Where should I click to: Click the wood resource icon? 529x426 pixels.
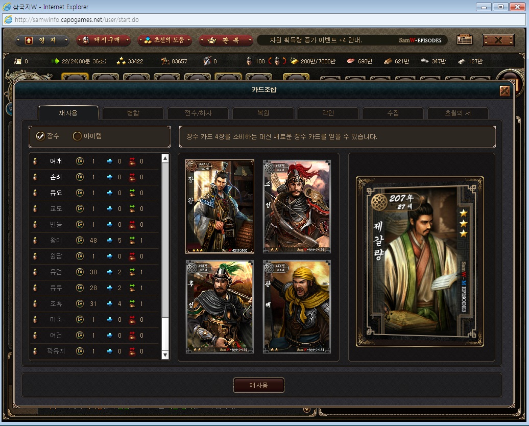(x=388, y=61)
